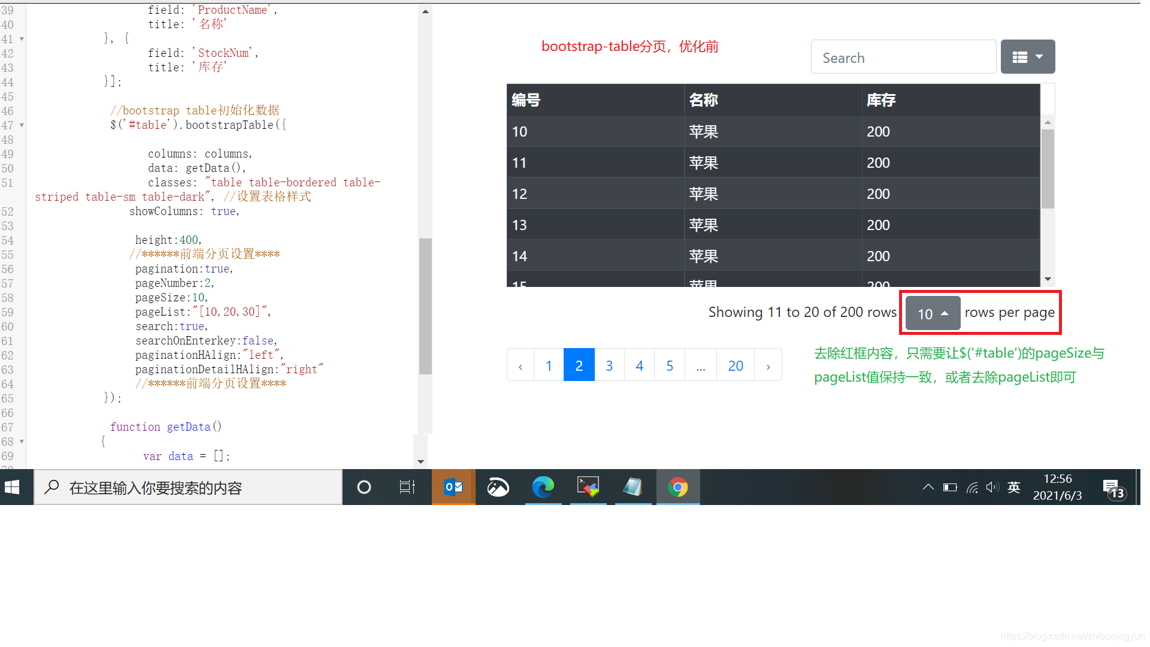Click code editor scrollbar down arrow
1150x647 pixels.
pos(420,461)
